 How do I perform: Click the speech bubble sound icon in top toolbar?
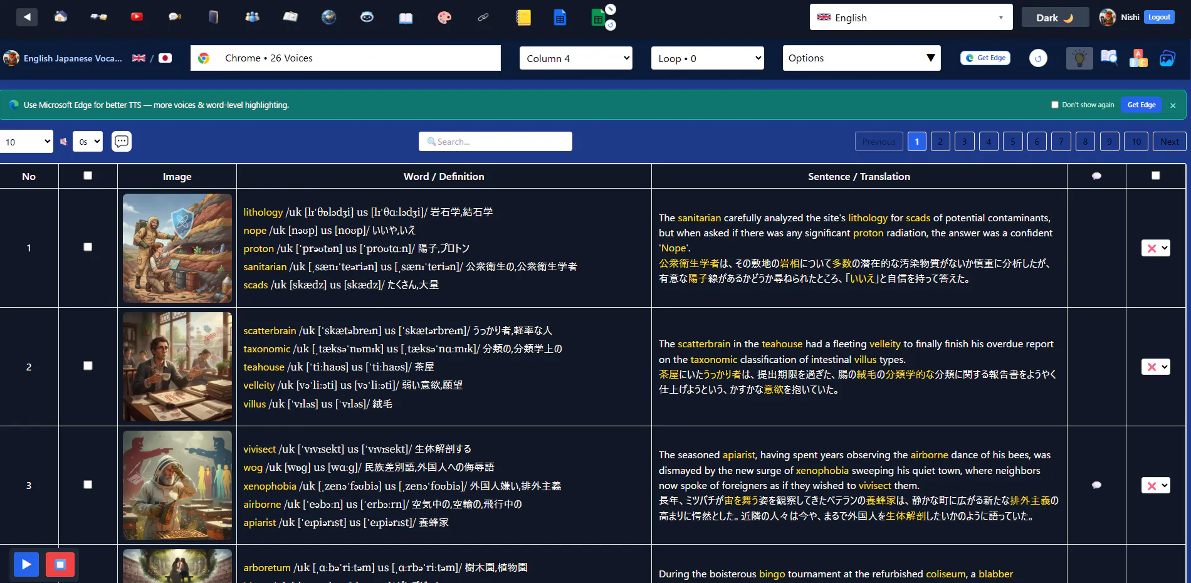tap(175, 17)
